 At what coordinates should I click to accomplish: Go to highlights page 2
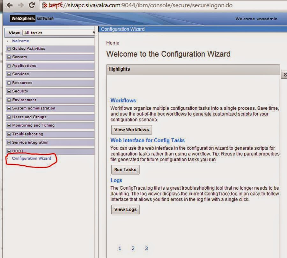coord(133,248)
